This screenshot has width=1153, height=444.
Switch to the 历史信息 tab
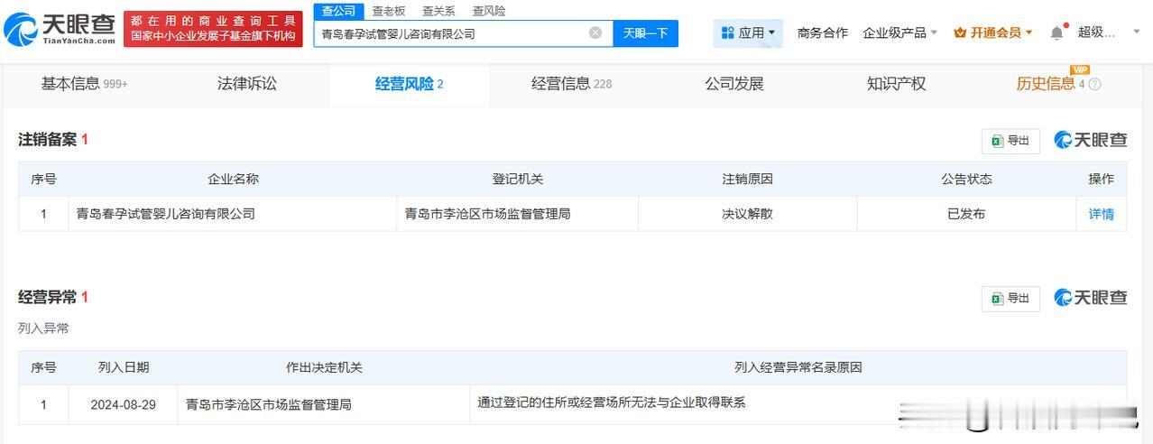pos(1046,84)
